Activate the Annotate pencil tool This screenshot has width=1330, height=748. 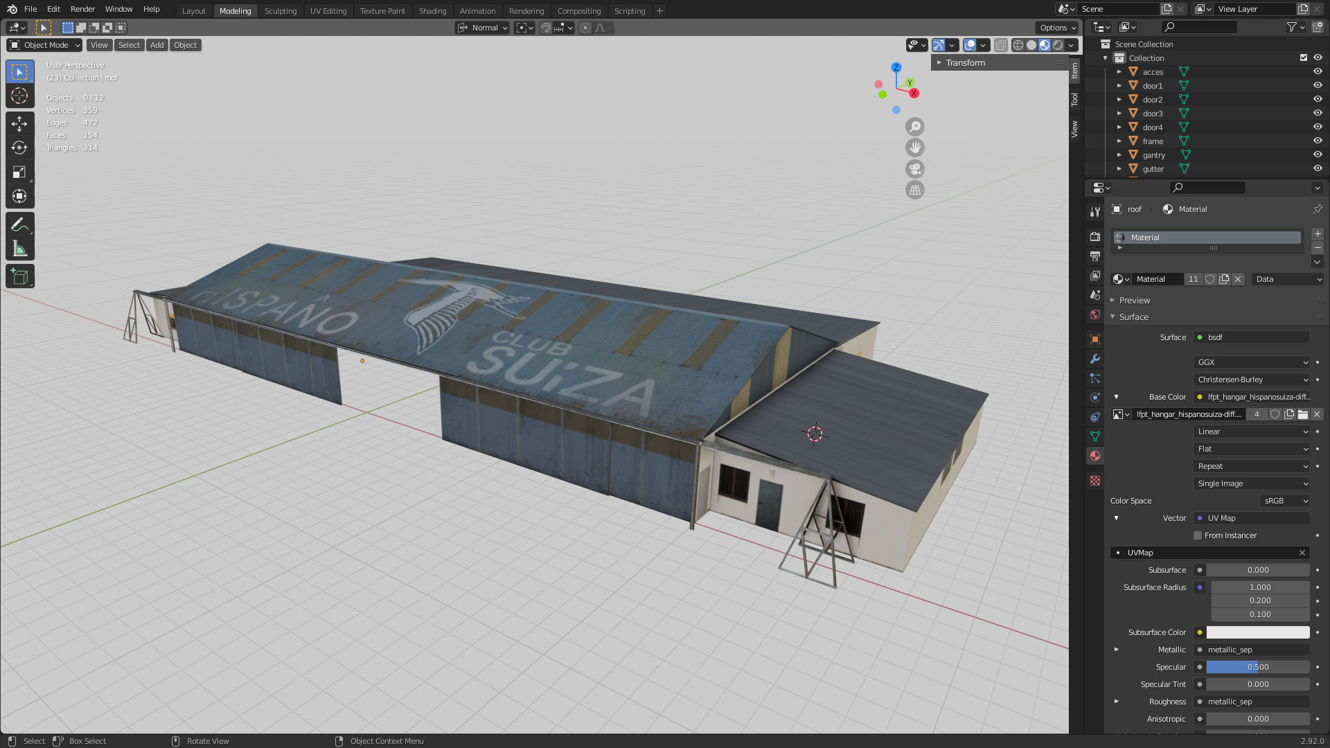(19, 224)
